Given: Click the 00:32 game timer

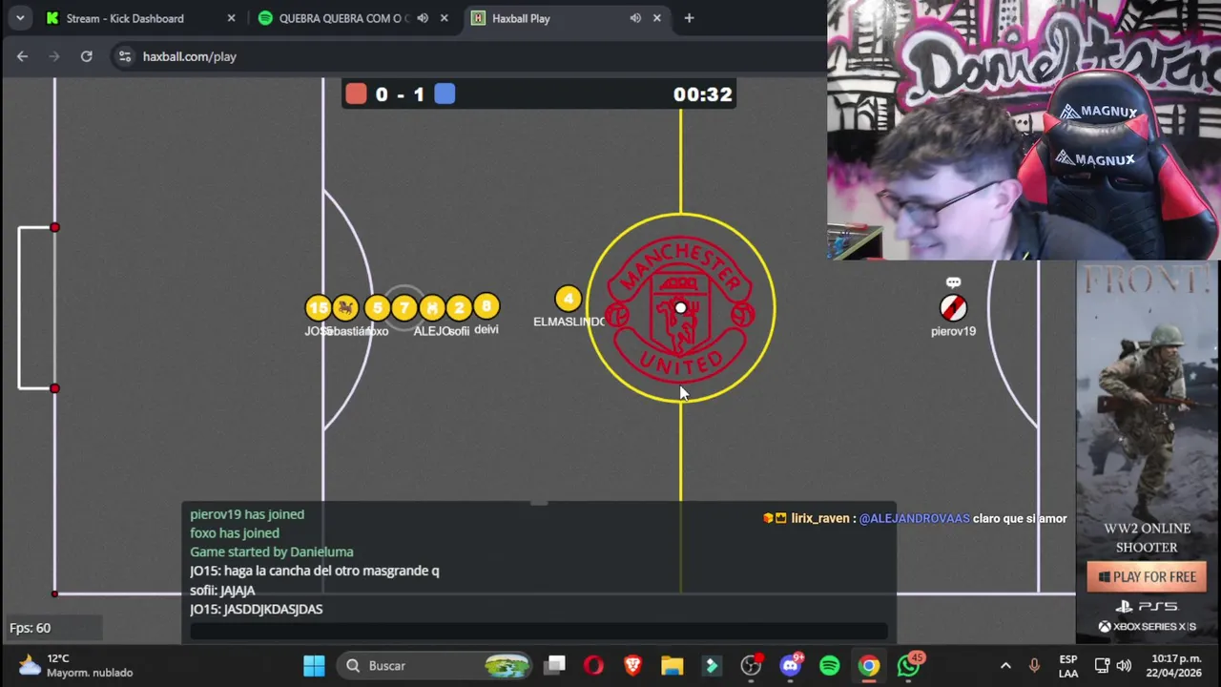Looking at the screenshot, I should pyautogui.click(x=703, y=94).
